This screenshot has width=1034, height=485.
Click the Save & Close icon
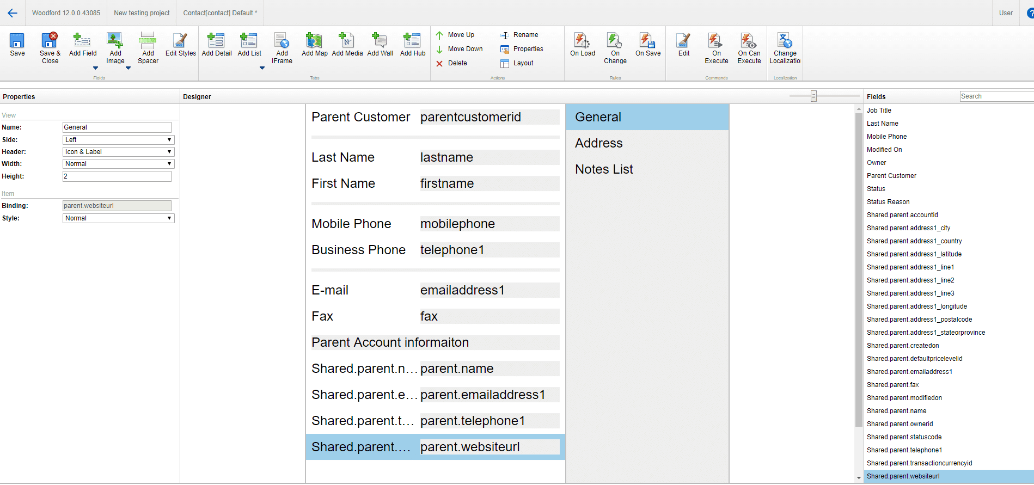click(50, 41)
